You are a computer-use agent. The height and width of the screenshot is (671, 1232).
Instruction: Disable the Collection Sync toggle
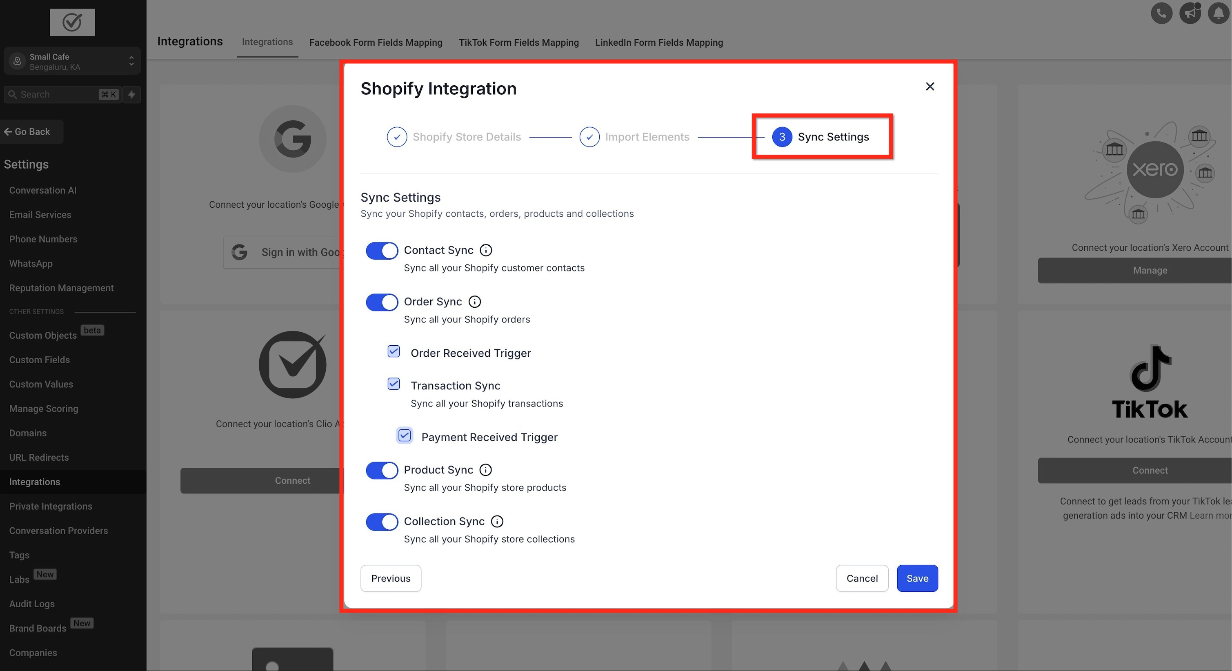(382, 522)
